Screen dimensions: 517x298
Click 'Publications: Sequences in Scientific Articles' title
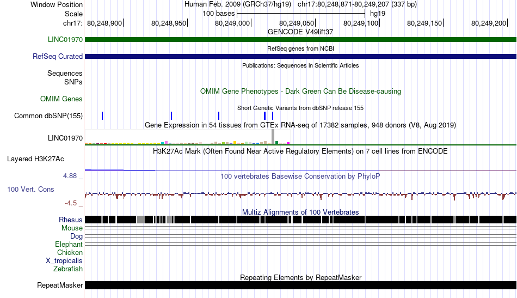tap(300, 66)
